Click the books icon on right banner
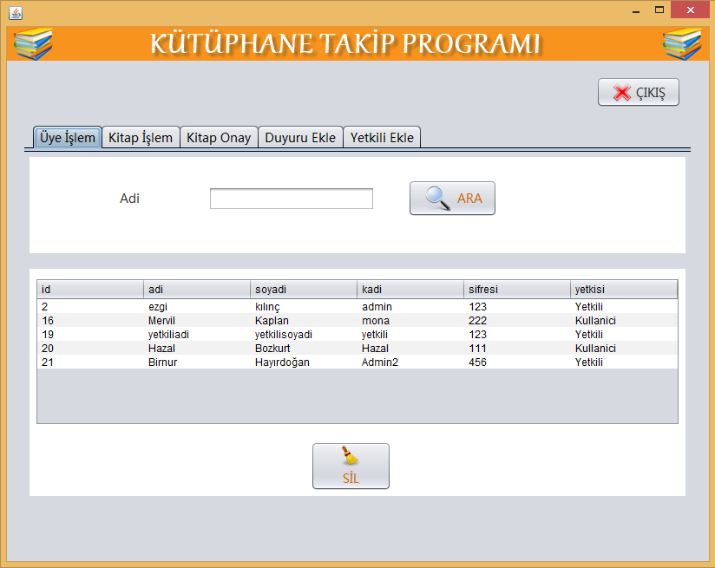715x568 pixels. tap(682, 44)
